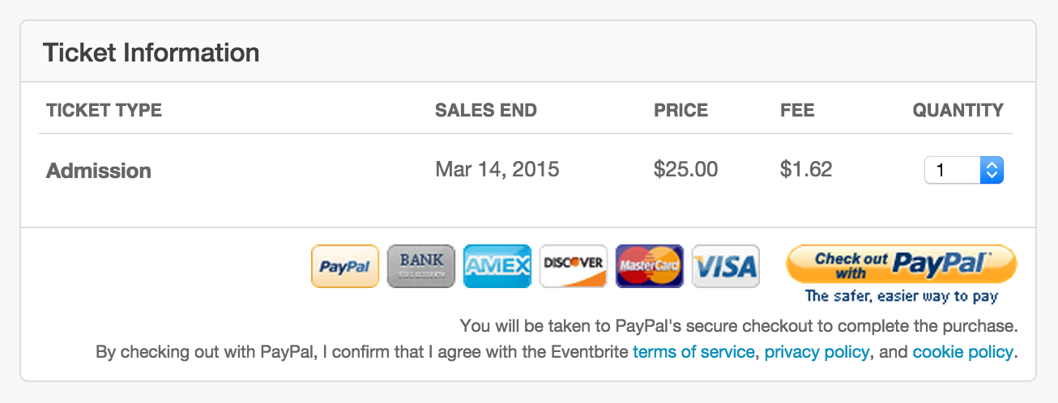Open the cookie policy link

(962, 352)
